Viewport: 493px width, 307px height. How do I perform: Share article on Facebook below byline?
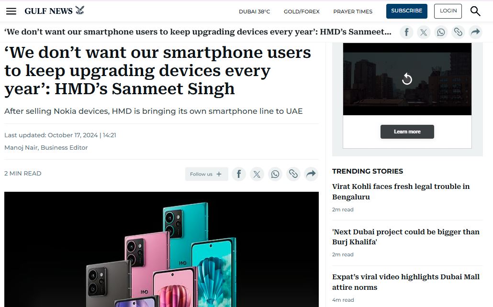point(239,174)
